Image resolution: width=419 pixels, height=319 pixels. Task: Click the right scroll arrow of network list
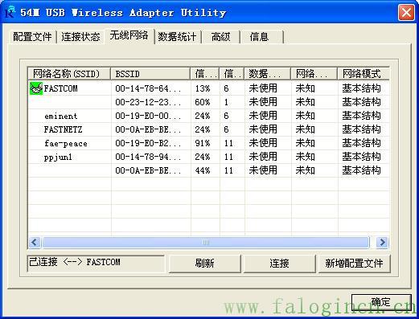pos(382,243)
